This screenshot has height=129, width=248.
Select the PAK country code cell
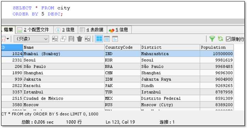123,86
